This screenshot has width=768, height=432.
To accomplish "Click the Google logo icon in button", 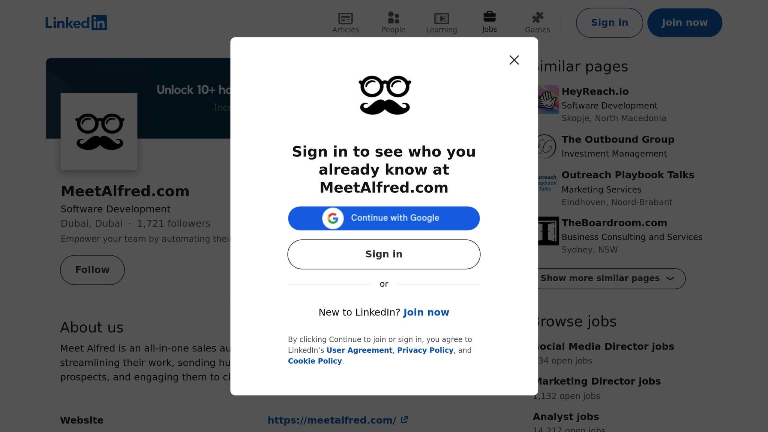I will [333, 218].
